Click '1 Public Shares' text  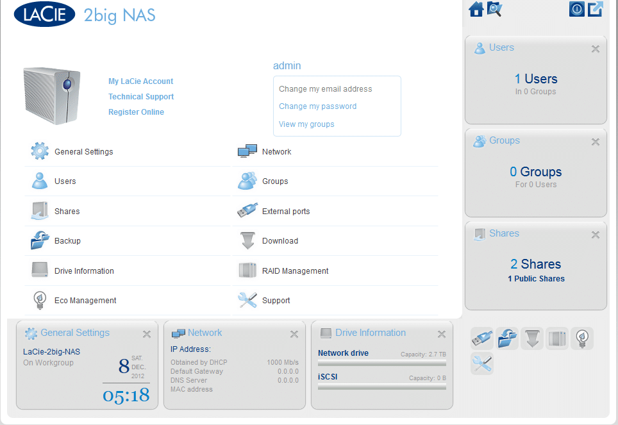536,279
